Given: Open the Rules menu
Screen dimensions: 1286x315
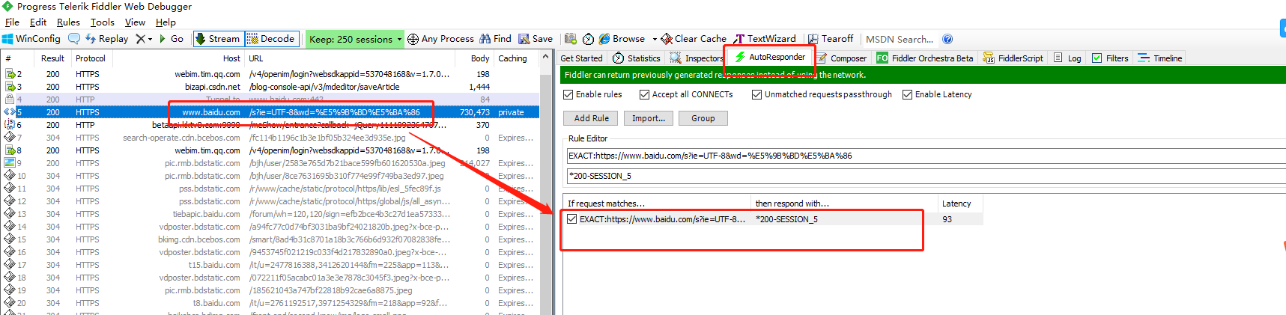Looking at the screenshot, I should point(68,22).
